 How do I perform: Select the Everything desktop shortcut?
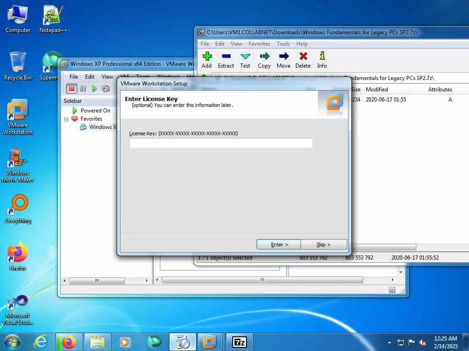[x=18, y=209]
